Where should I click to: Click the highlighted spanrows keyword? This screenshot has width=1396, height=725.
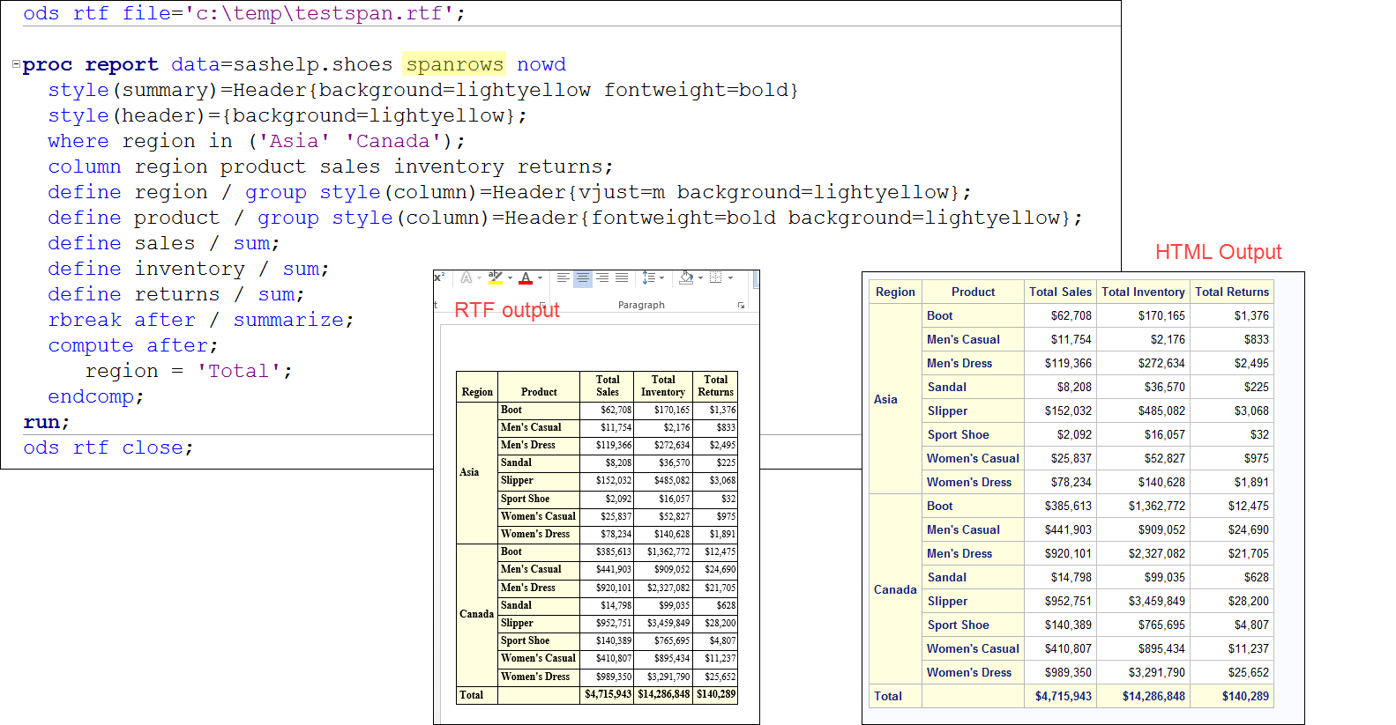tap(454, 64)
